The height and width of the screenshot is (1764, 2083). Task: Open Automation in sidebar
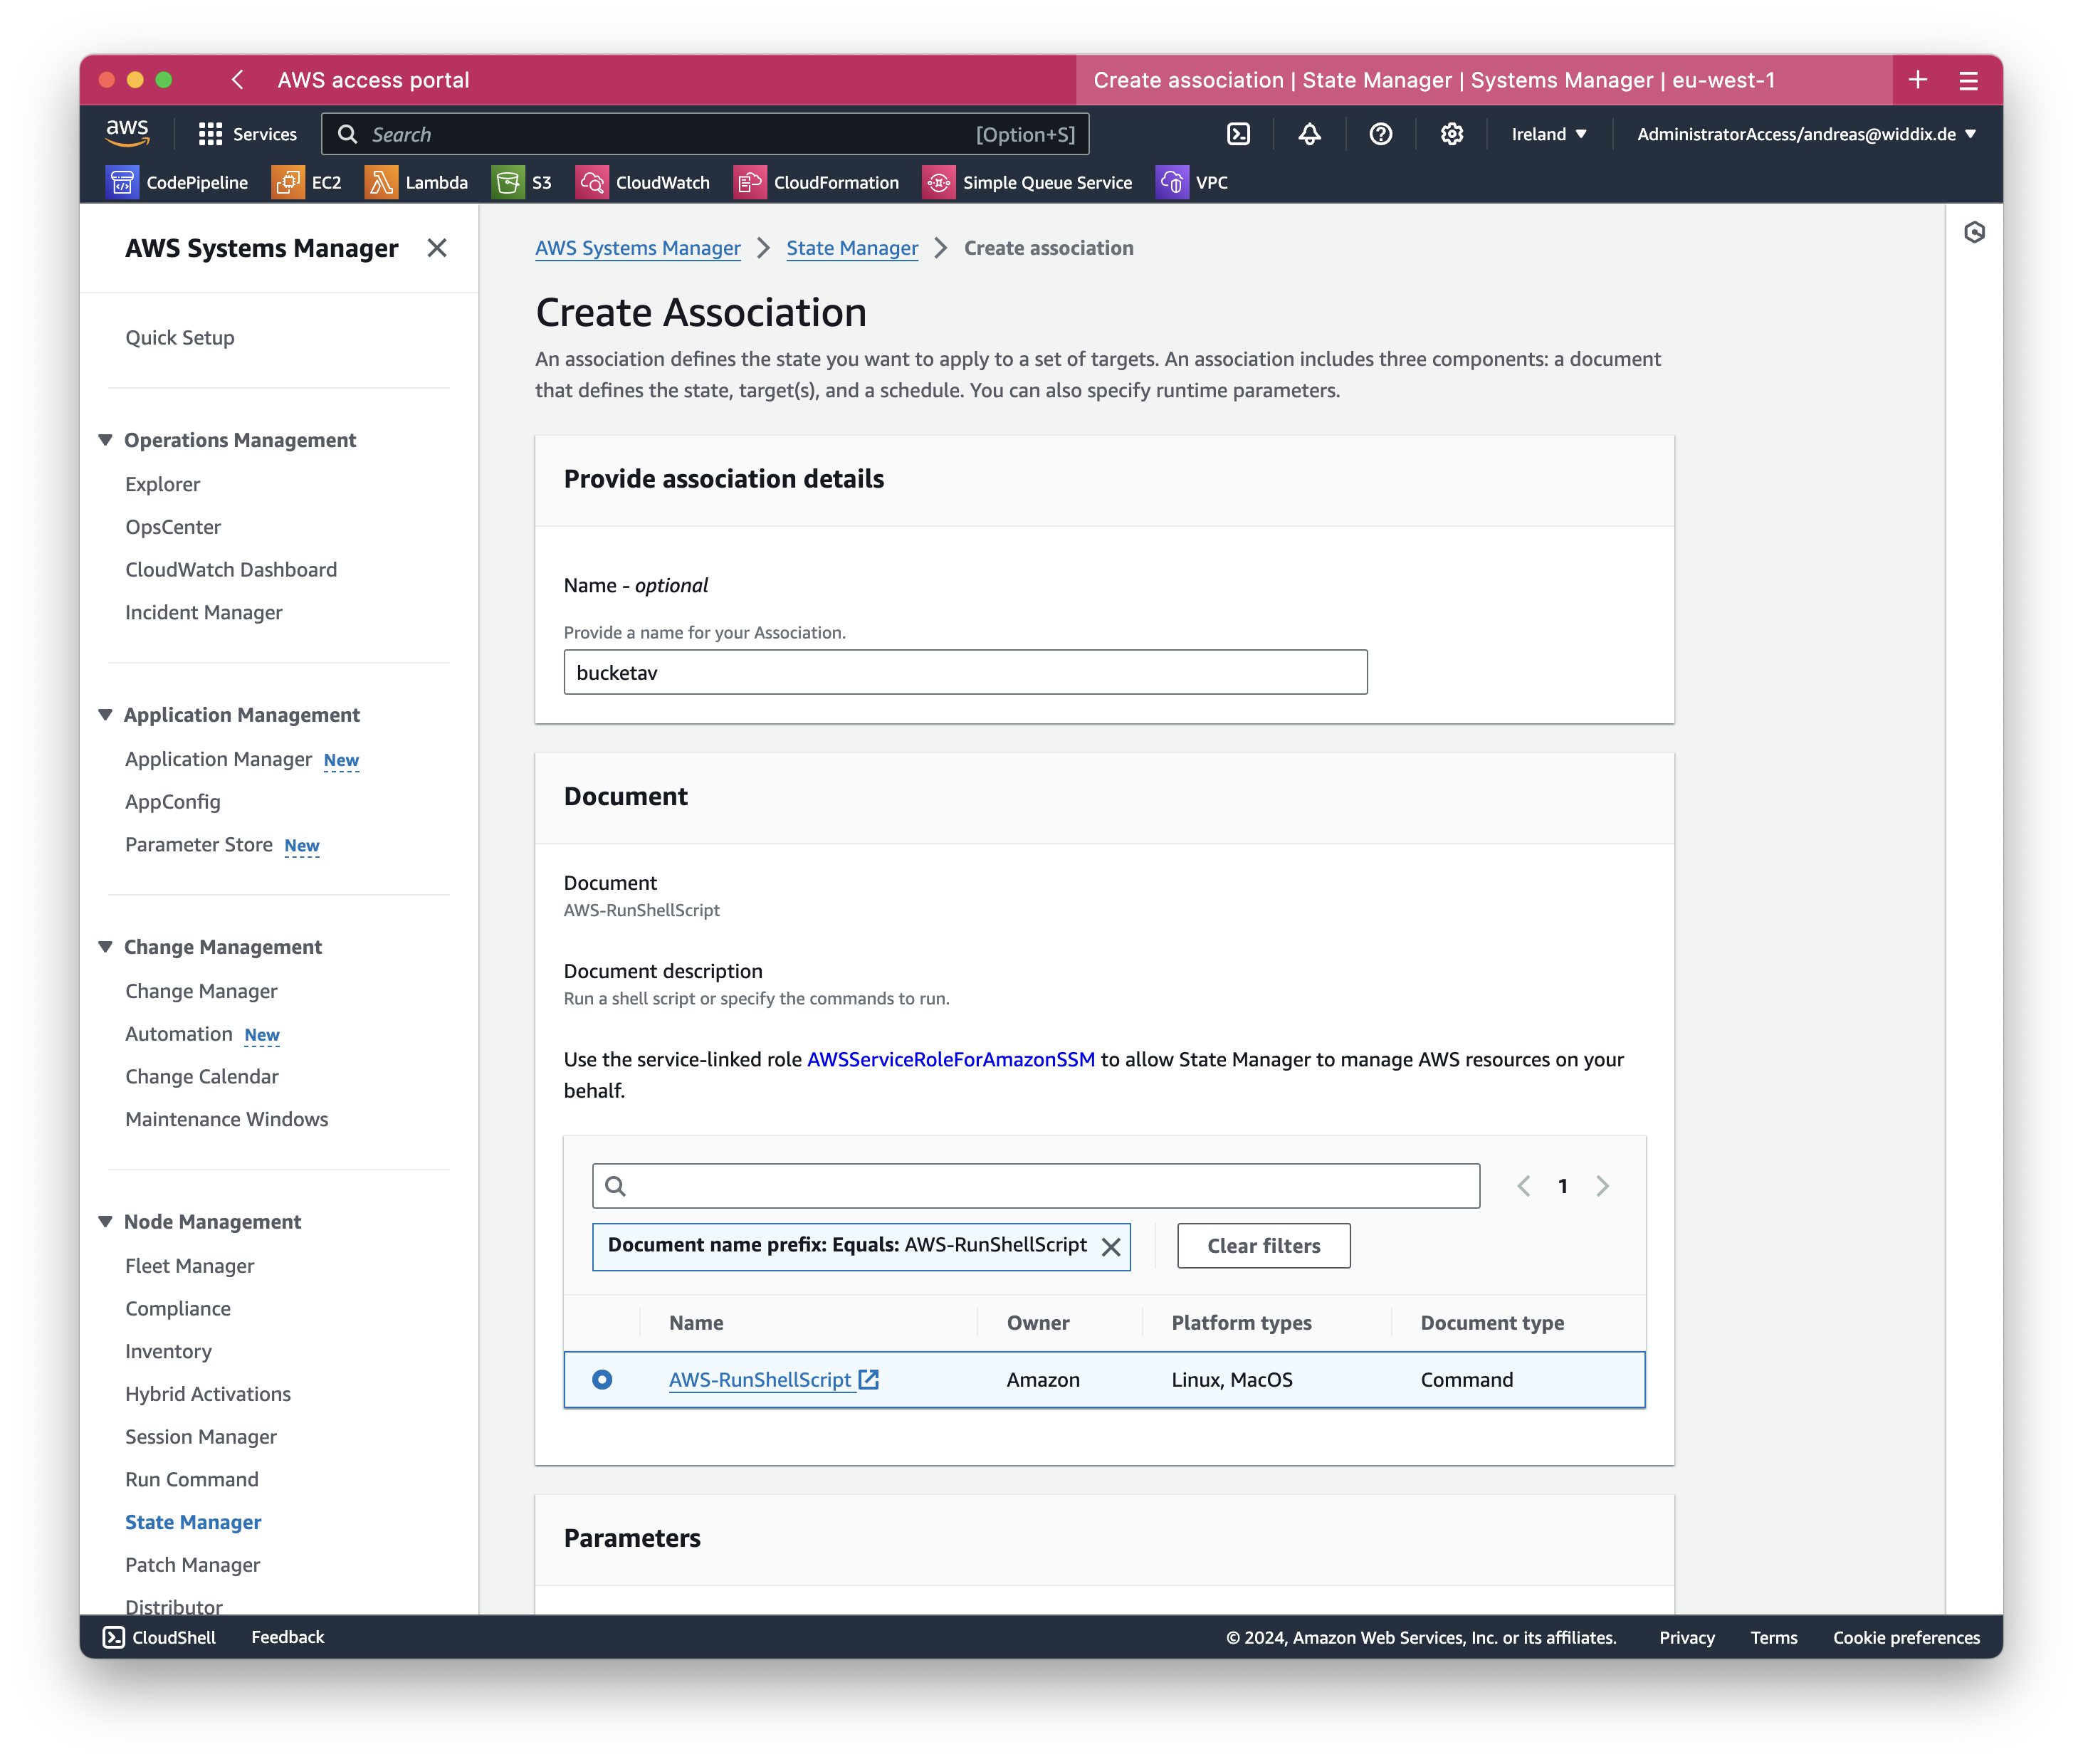click(x=179, y=1034)
